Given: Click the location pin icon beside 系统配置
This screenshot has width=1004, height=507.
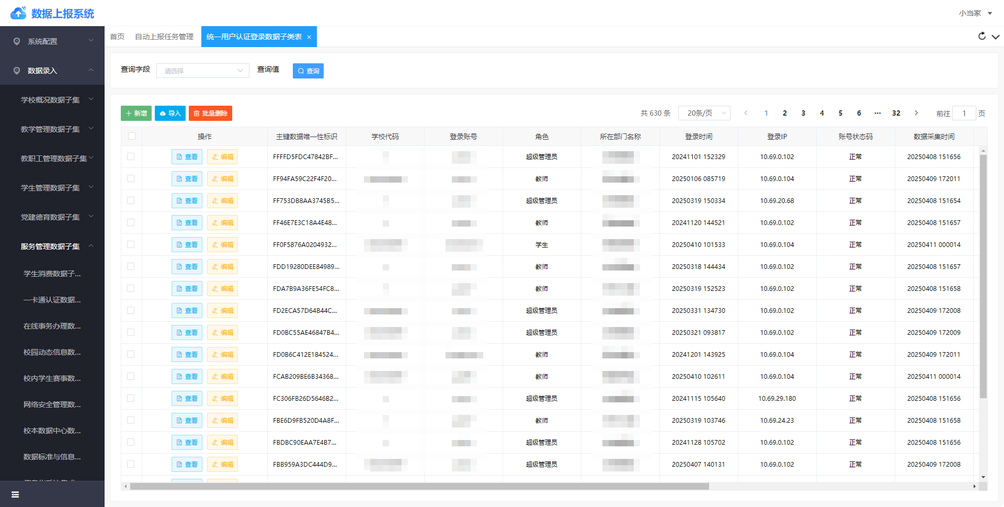Looking at the screenshot, I should point(17,41).
